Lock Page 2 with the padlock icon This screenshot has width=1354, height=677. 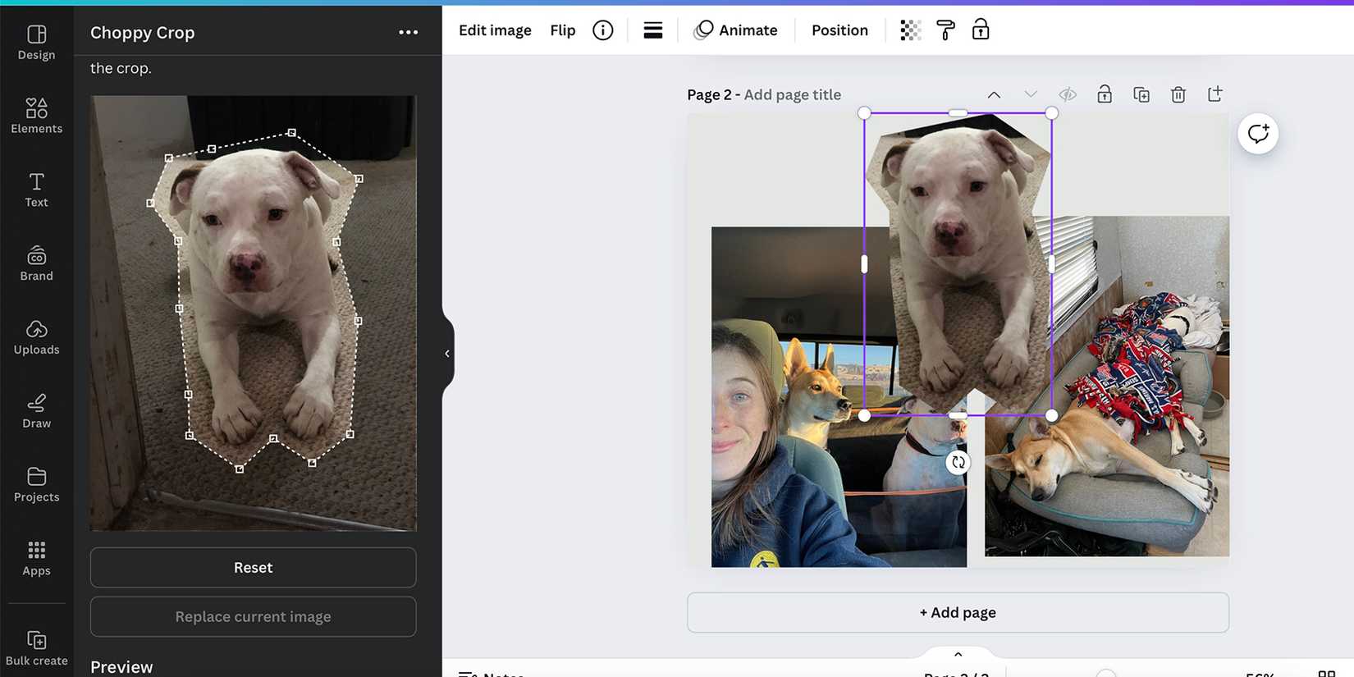(x=1105, y=94)
